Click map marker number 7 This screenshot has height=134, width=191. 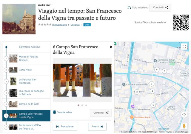pos(164,71)
